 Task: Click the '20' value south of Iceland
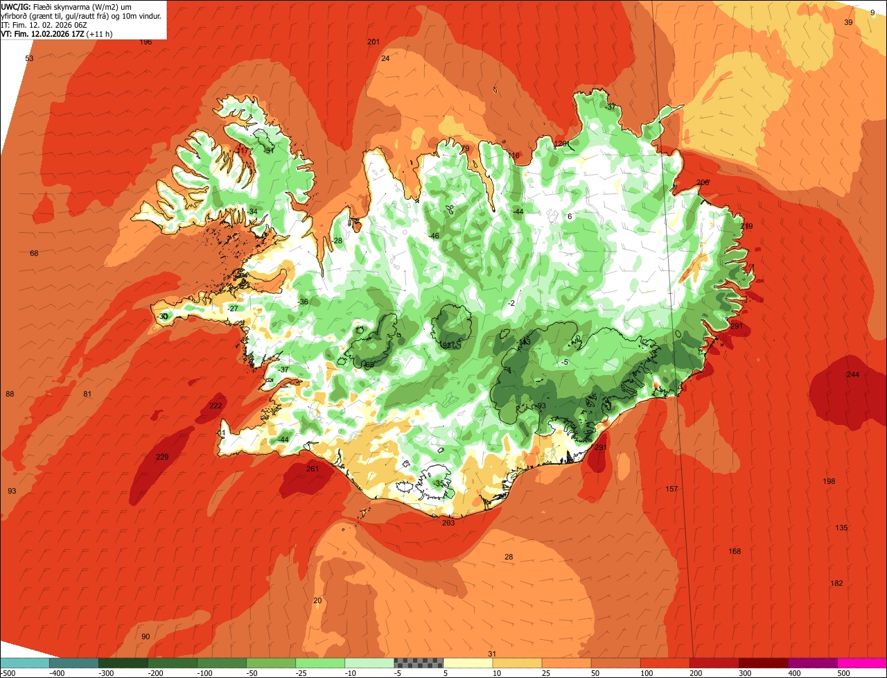point(318,600)
